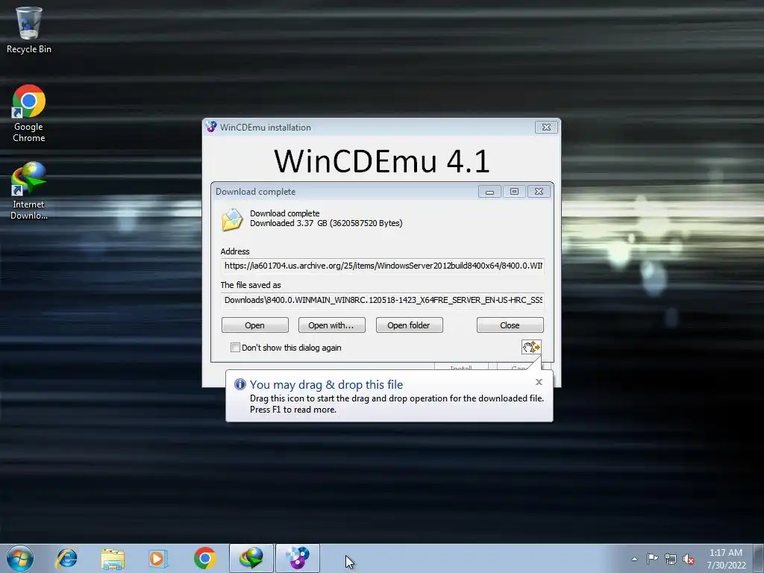Switch to Internet Download Manager taskbar button
The image size is (764, 573).
click(251, 558)
